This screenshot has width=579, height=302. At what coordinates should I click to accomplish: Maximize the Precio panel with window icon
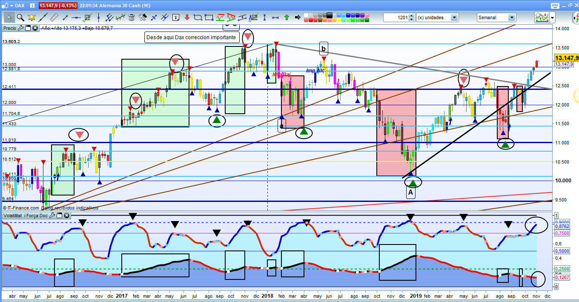28,28
